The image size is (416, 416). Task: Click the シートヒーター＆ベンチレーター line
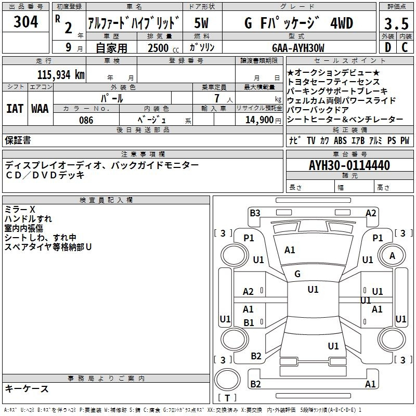tap(345, 119)
